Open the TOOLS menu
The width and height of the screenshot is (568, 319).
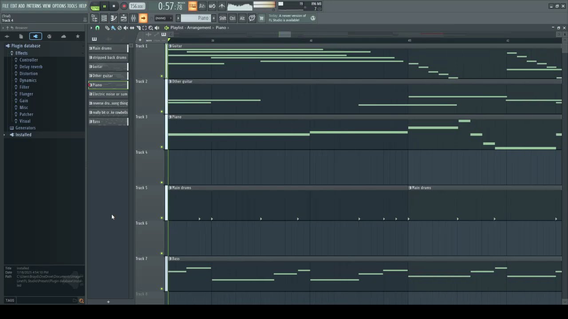(x=72, y=6)
